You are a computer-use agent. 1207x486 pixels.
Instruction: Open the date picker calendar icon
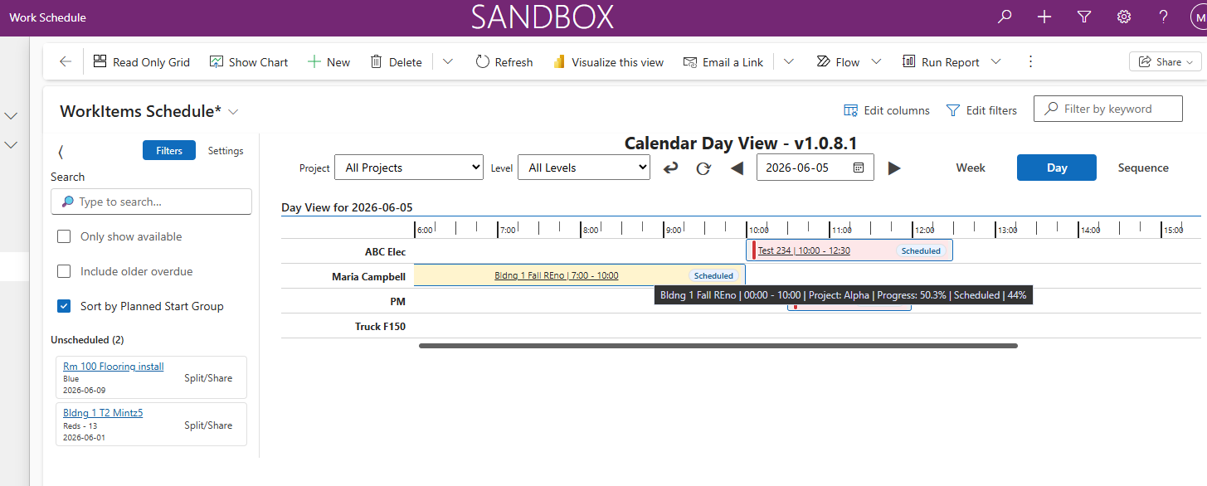859,168
